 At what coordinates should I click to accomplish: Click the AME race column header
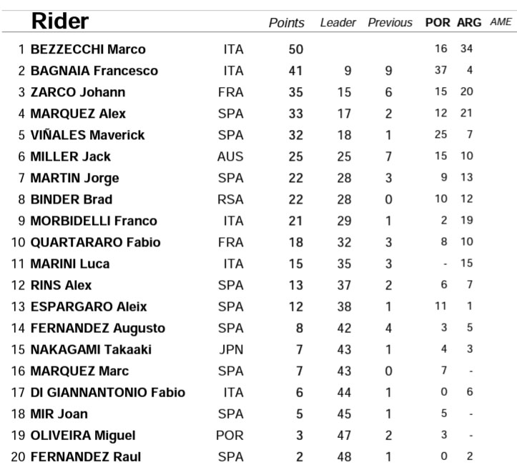coord(501,22)
